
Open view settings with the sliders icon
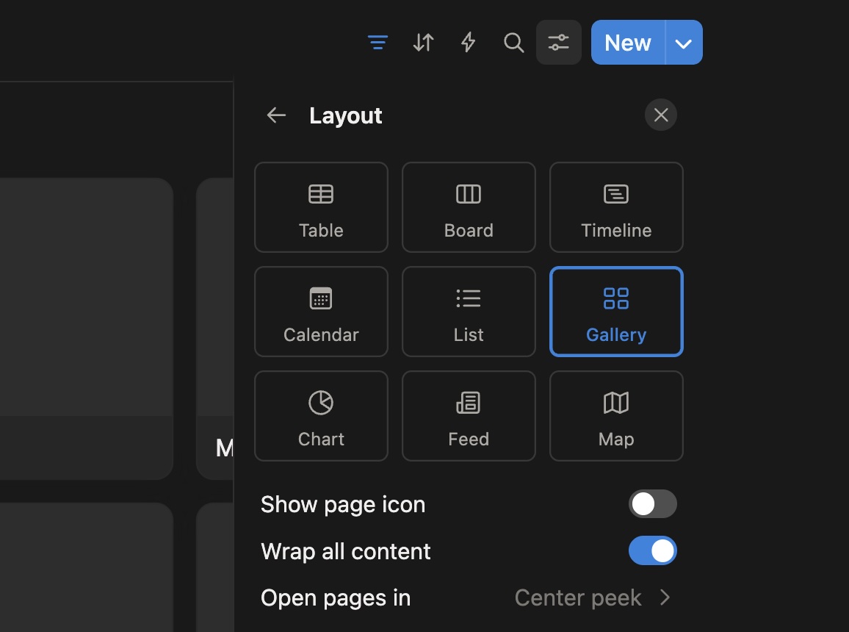[x=558, y=42]
